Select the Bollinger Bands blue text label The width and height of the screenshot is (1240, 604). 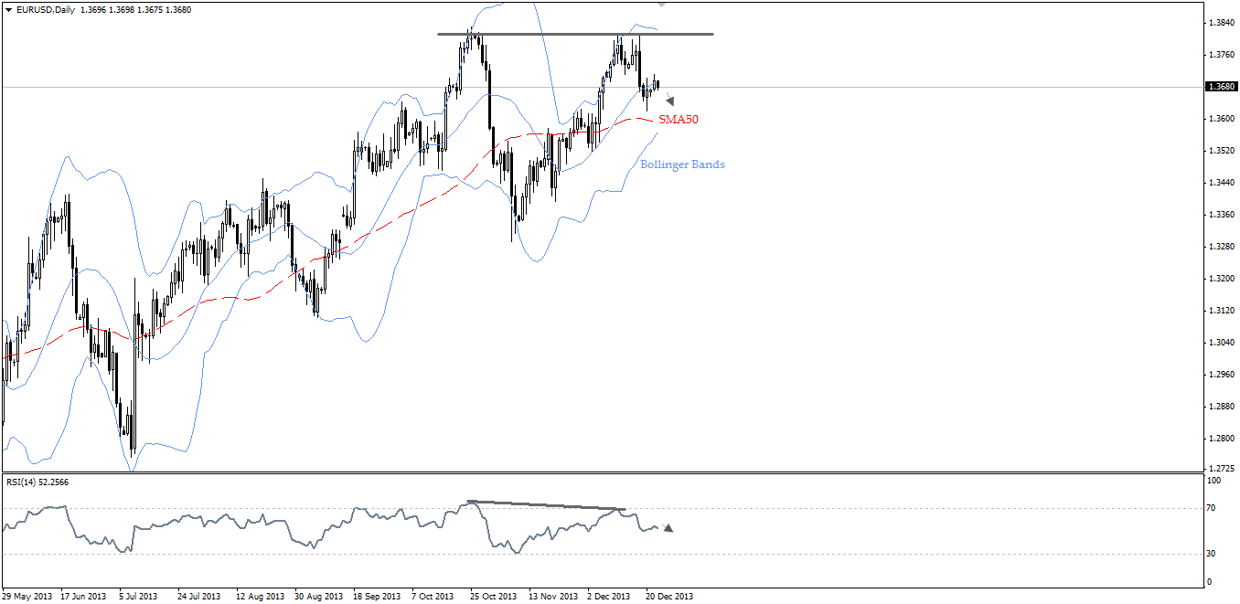click(x=682, y=164)
